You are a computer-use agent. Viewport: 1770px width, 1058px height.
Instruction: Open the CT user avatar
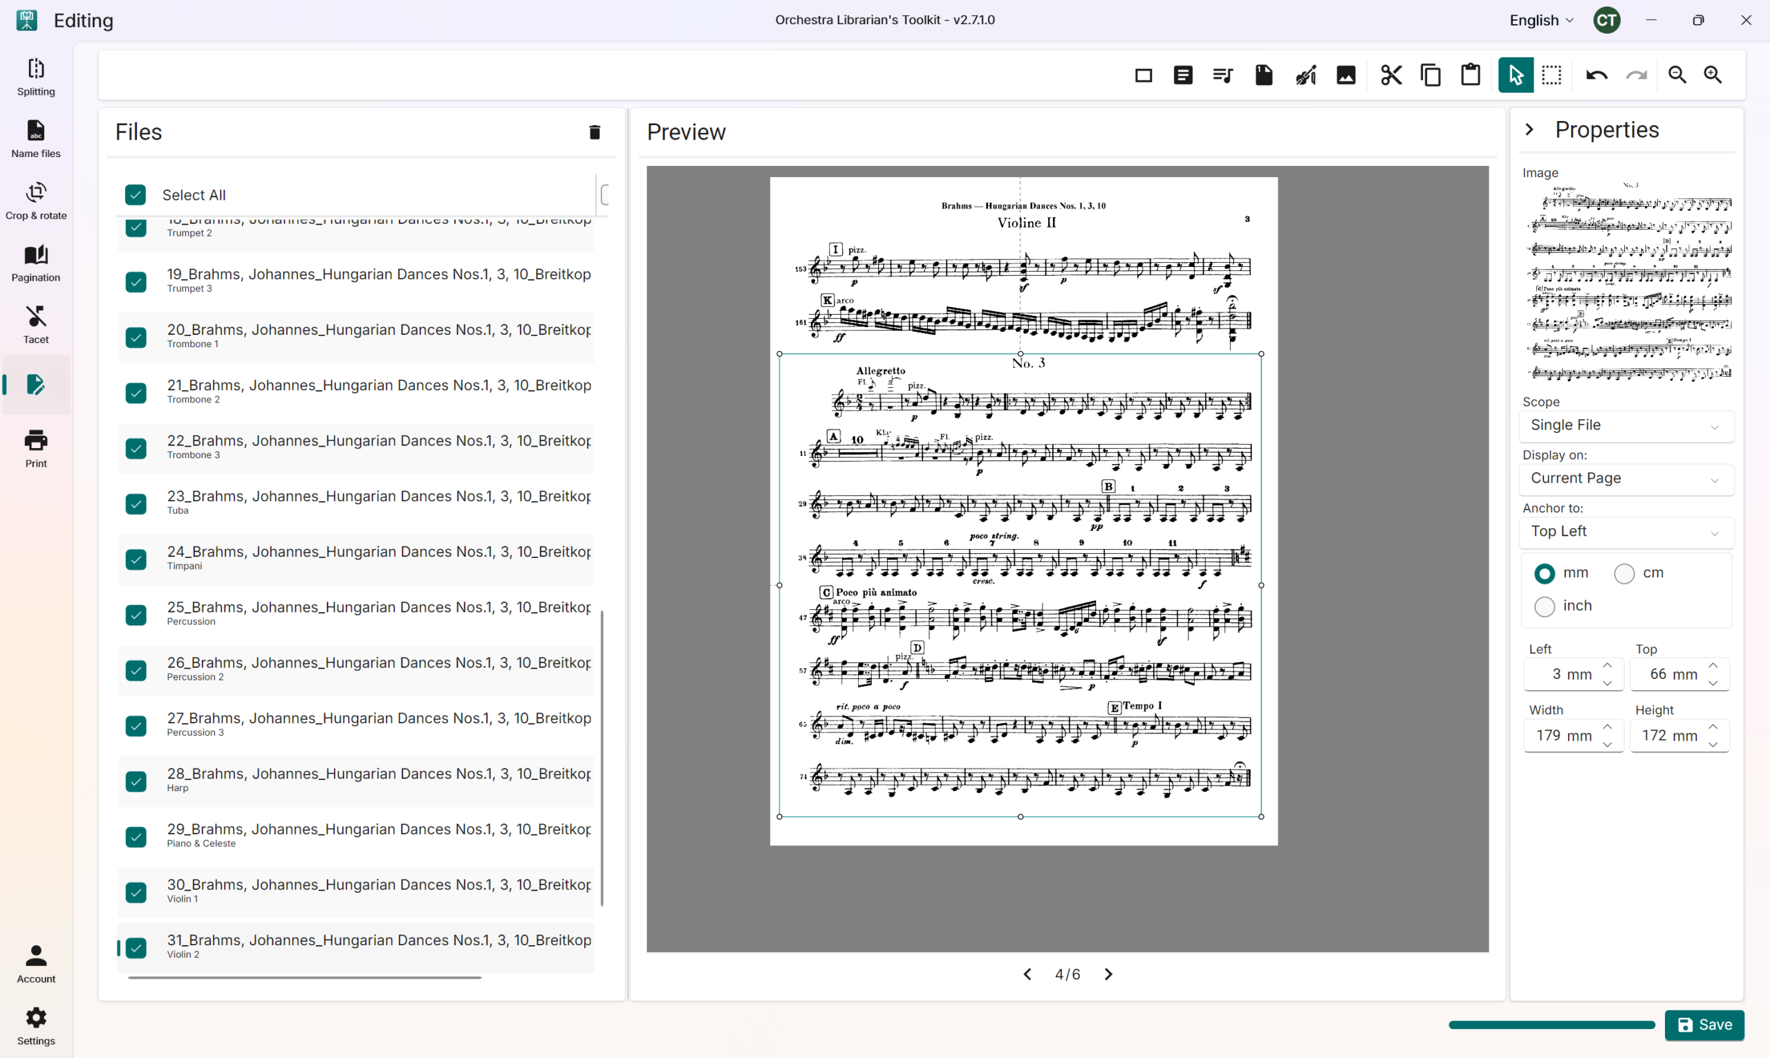point(1608,20)
